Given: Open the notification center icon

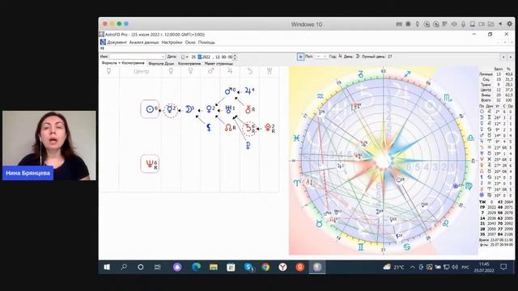Looking at the screenshot, I should pos(503,267).
